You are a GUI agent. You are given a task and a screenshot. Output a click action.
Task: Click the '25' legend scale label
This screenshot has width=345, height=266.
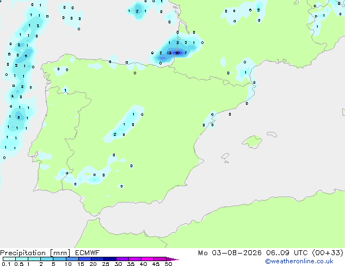point(106,264)
